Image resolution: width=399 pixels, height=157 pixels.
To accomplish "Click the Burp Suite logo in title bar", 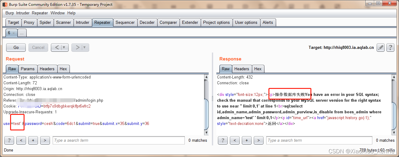I will click(5, 4).
